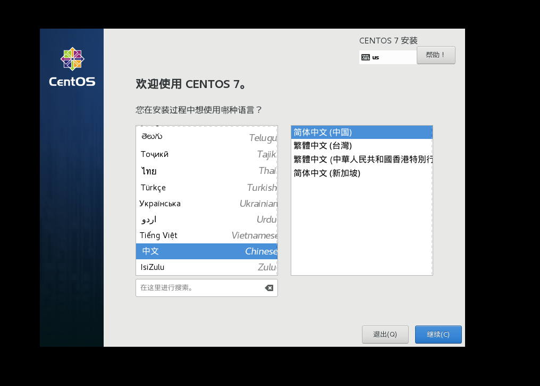Choose 简体中文 (中国) locale
The height and width of the screenshot is (386, 540).
click(x=361, y=132)
